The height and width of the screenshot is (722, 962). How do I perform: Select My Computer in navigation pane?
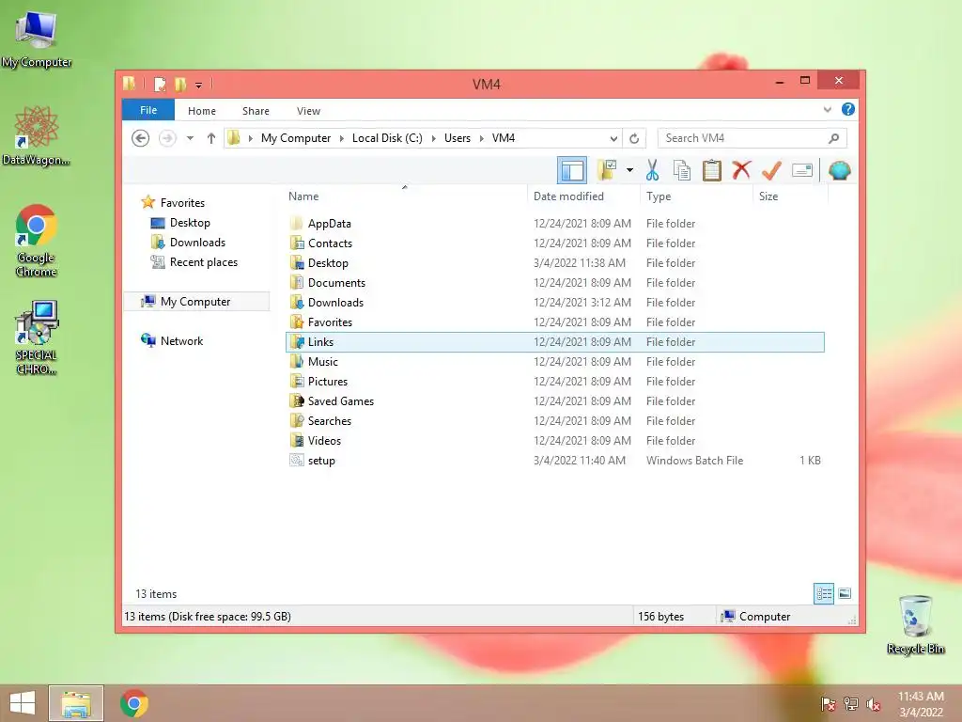(x=196, y=302)
